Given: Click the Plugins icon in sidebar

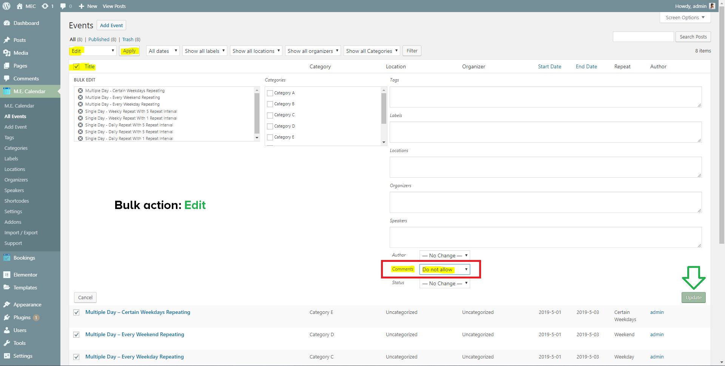Looking at the screenshot, I should click(x=7, y=317).
